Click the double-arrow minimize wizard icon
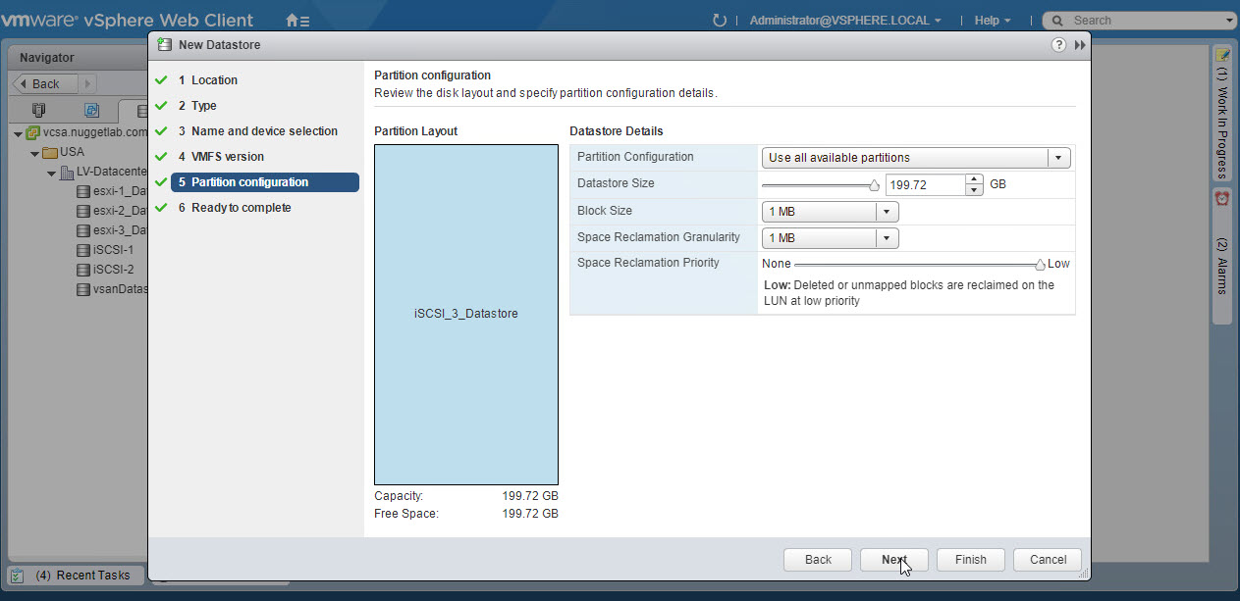The height and width of the screenshot is (601, 1240). [x=1080, y=45]
